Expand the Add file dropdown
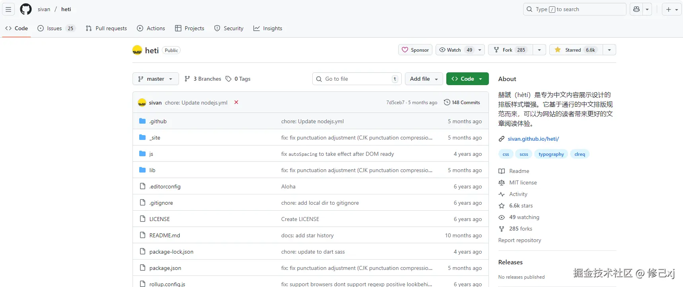683x287 pixels. (424, 79)
